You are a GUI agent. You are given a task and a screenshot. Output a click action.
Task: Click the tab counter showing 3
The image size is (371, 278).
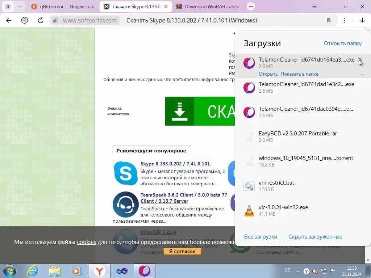tap(8, 7)
